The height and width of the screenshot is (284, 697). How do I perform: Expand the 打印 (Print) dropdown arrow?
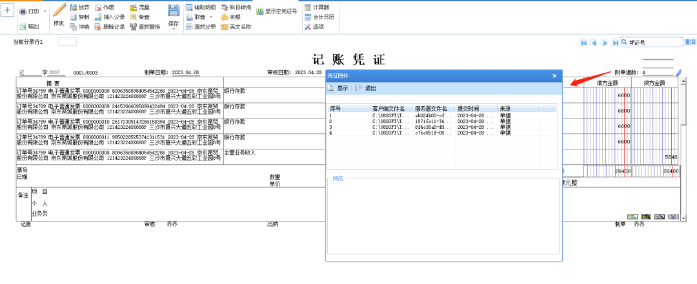pos(45,12)
